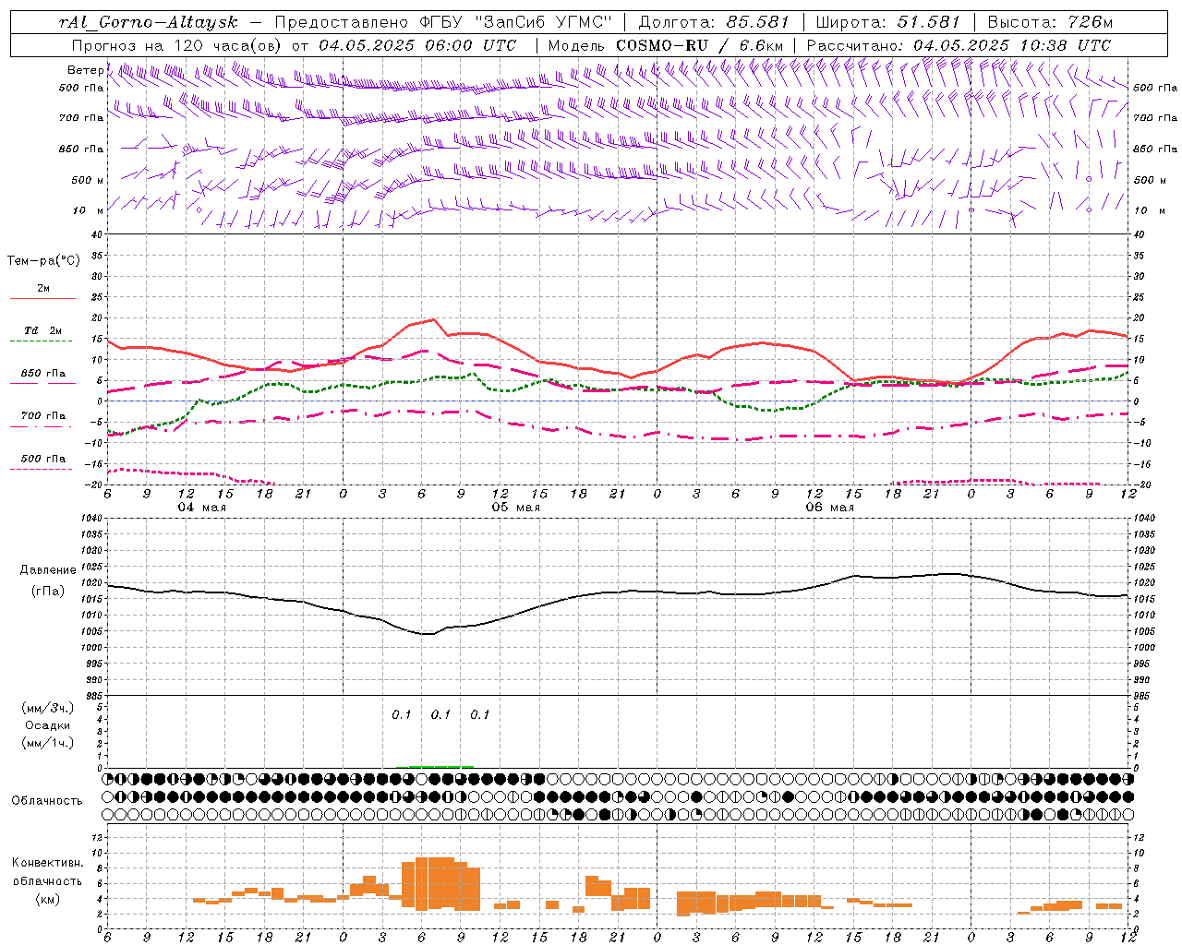Click the 'Тем-ра(°C)' axis label
The width and height of the screenshot is (1182, 945).
pyautogui.click(x=43, y=261)
